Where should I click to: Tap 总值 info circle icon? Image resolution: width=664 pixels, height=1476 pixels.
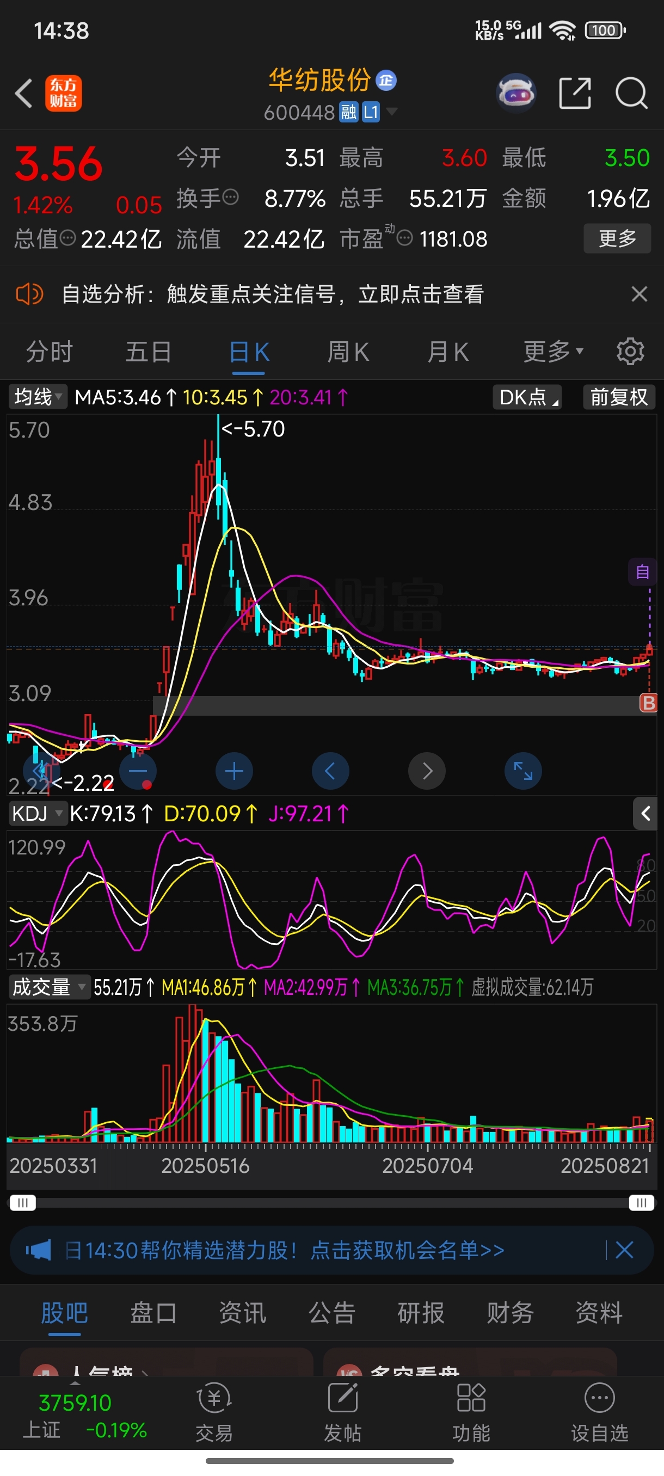click(x=67, y=238)
